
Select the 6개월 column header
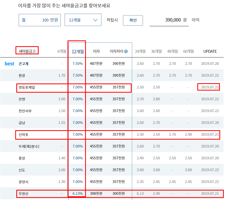(62, 51)
